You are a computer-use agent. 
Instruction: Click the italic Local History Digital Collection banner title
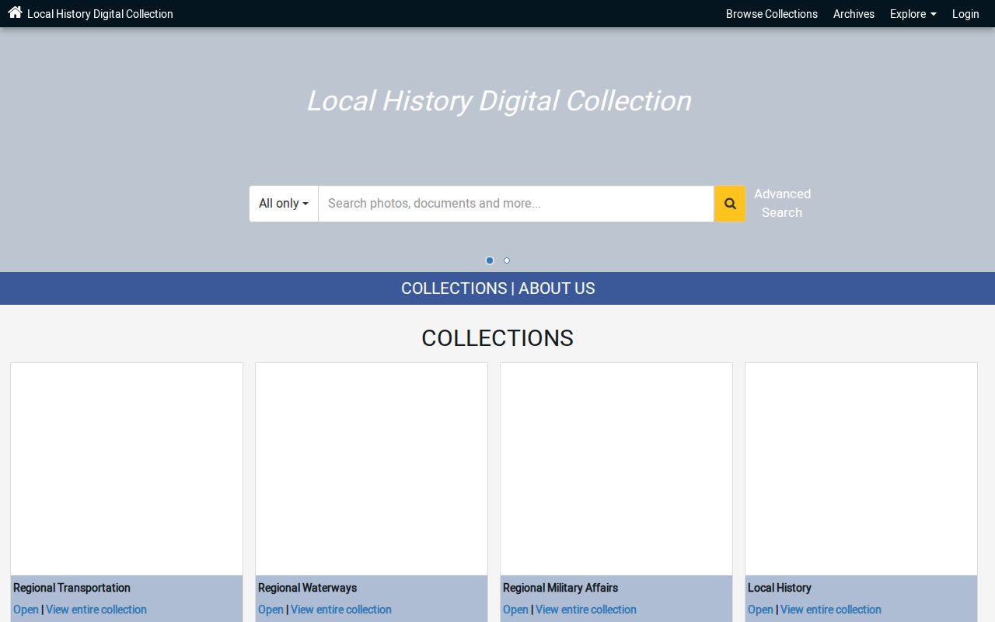click(x=499, y=101)
